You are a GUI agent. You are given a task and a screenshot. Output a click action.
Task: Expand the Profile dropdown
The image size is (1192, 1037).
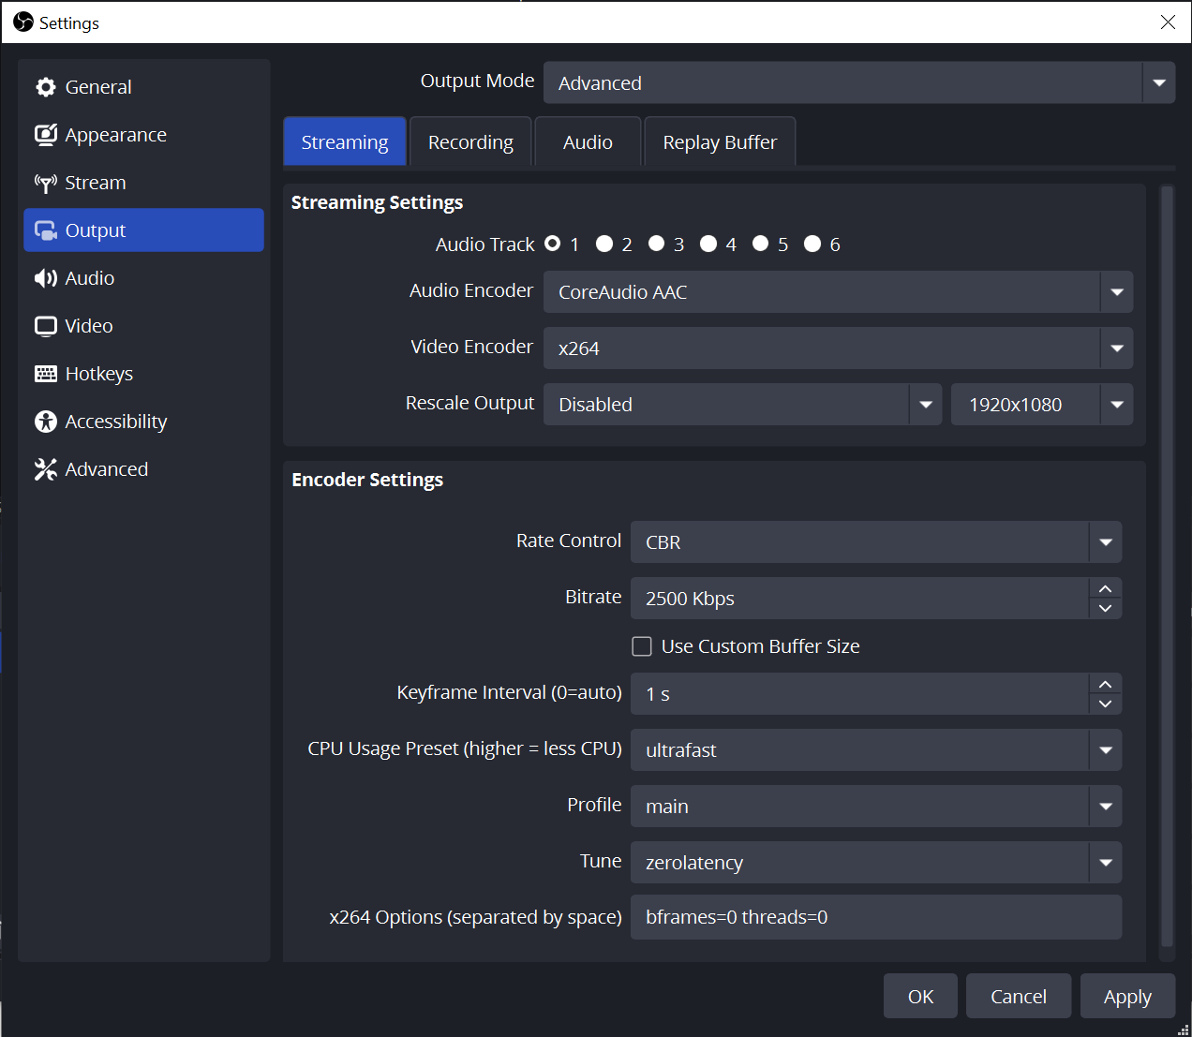[x=876, y=807]
